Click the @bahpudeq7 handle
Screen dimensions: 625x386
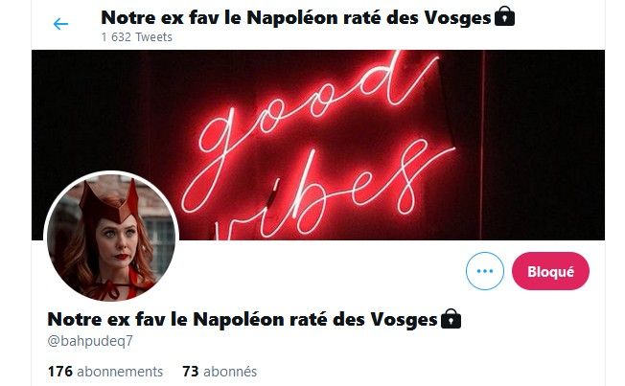point(90,341)
